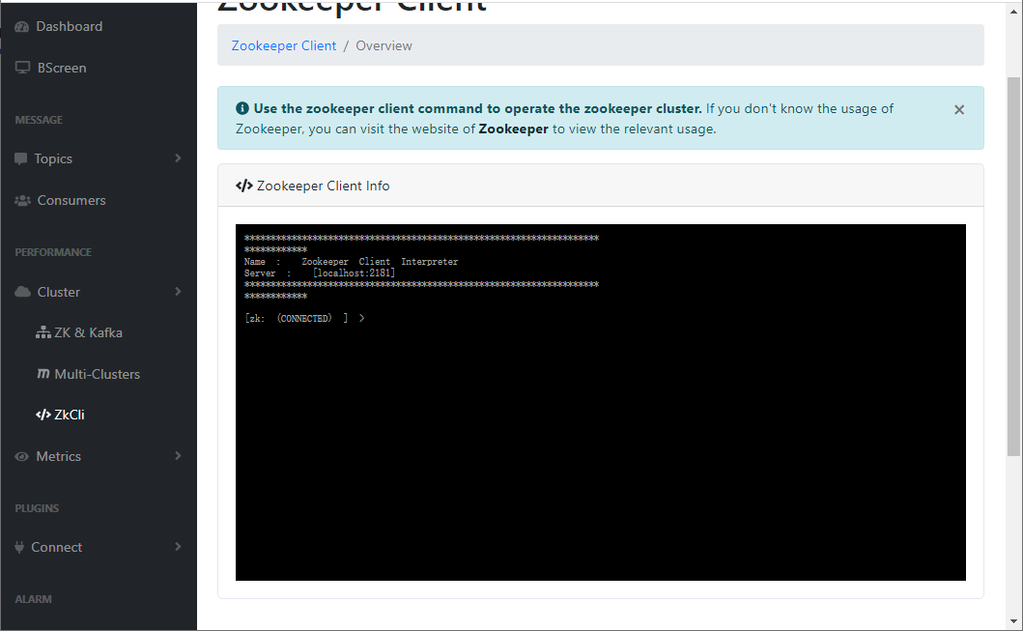
Task: Click the ZkCli code icon
Action: pyautogui.click(x=43, y=415)
